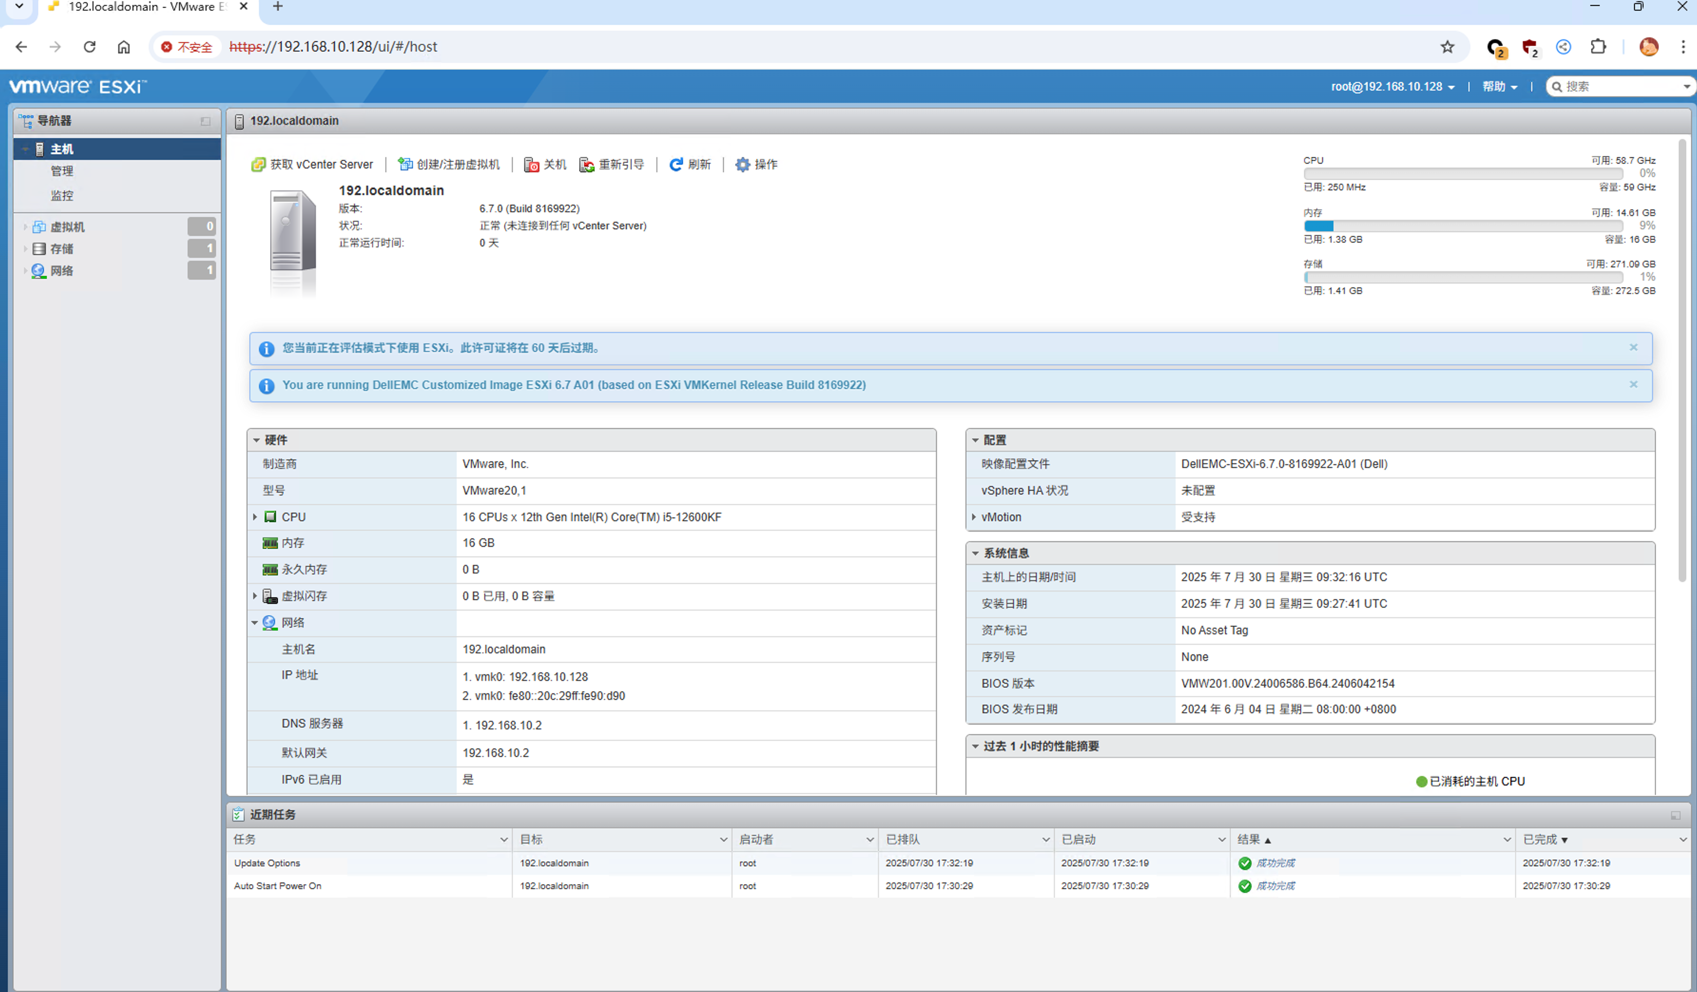
Task: Click the search (搜索) input field
Action: coord(1621,87)
